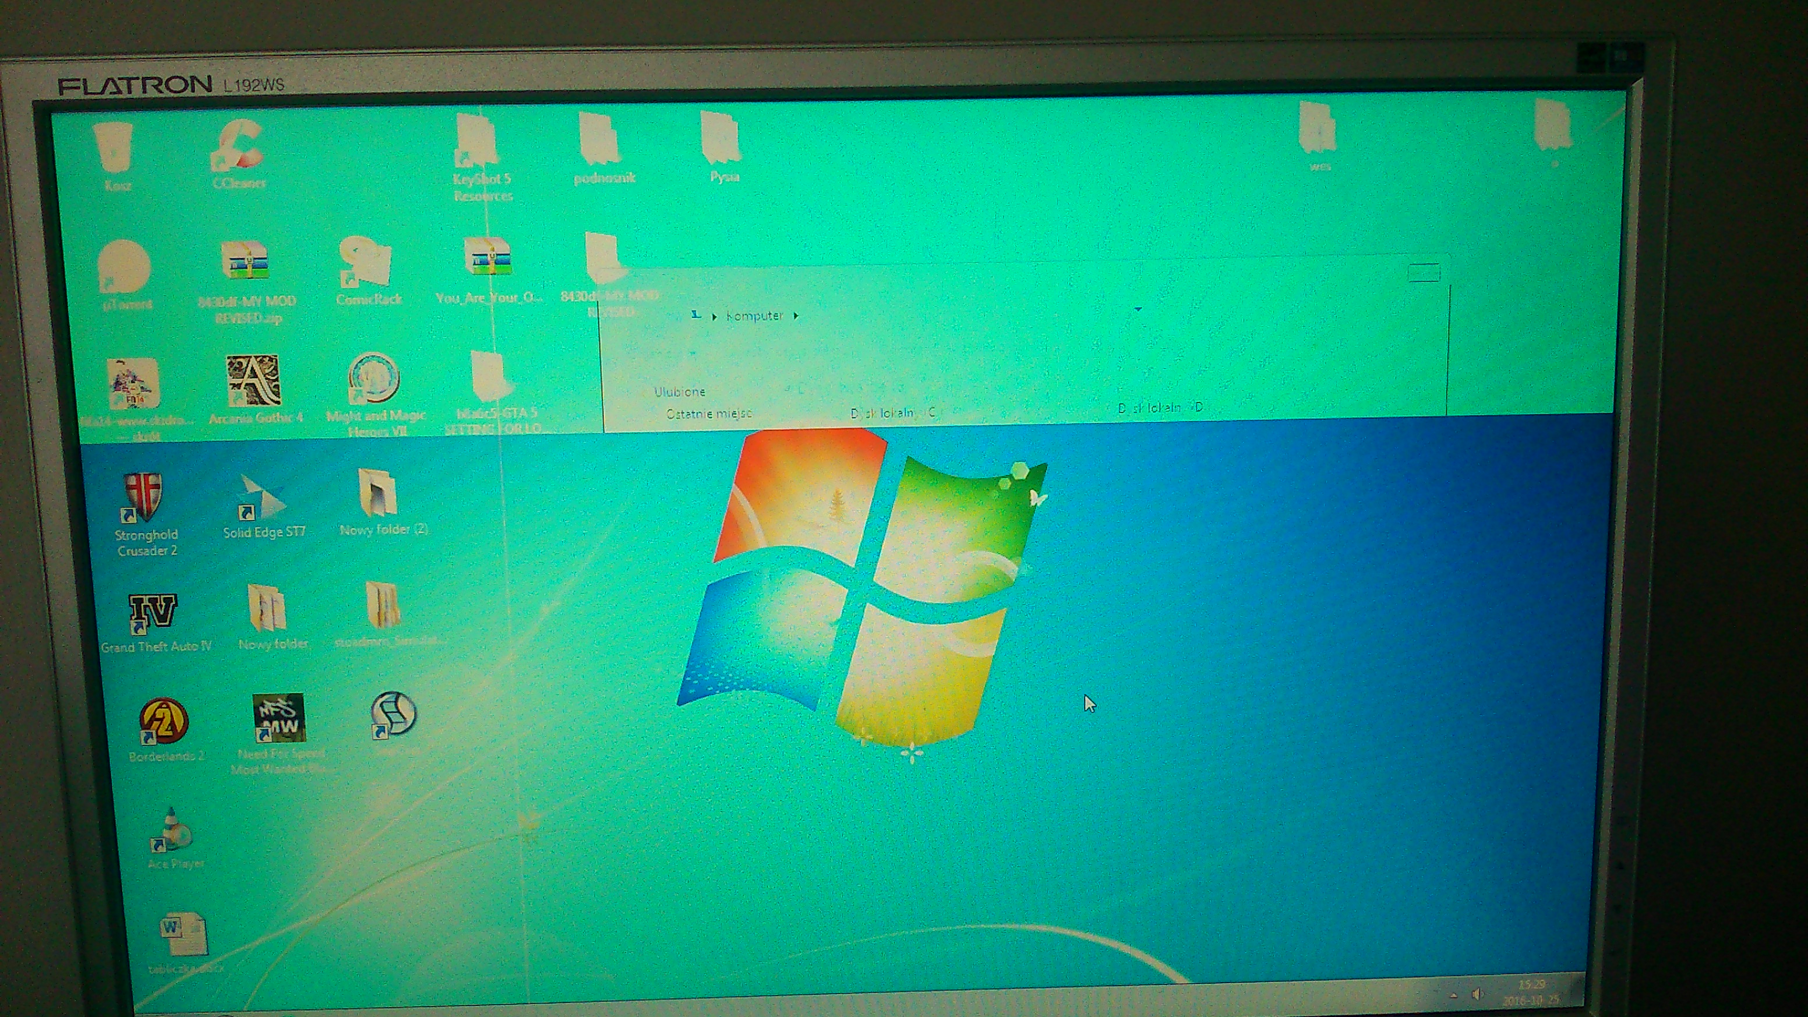Select the GTA 5 SETTING FOR LO... folder

(x=490, y=376)
